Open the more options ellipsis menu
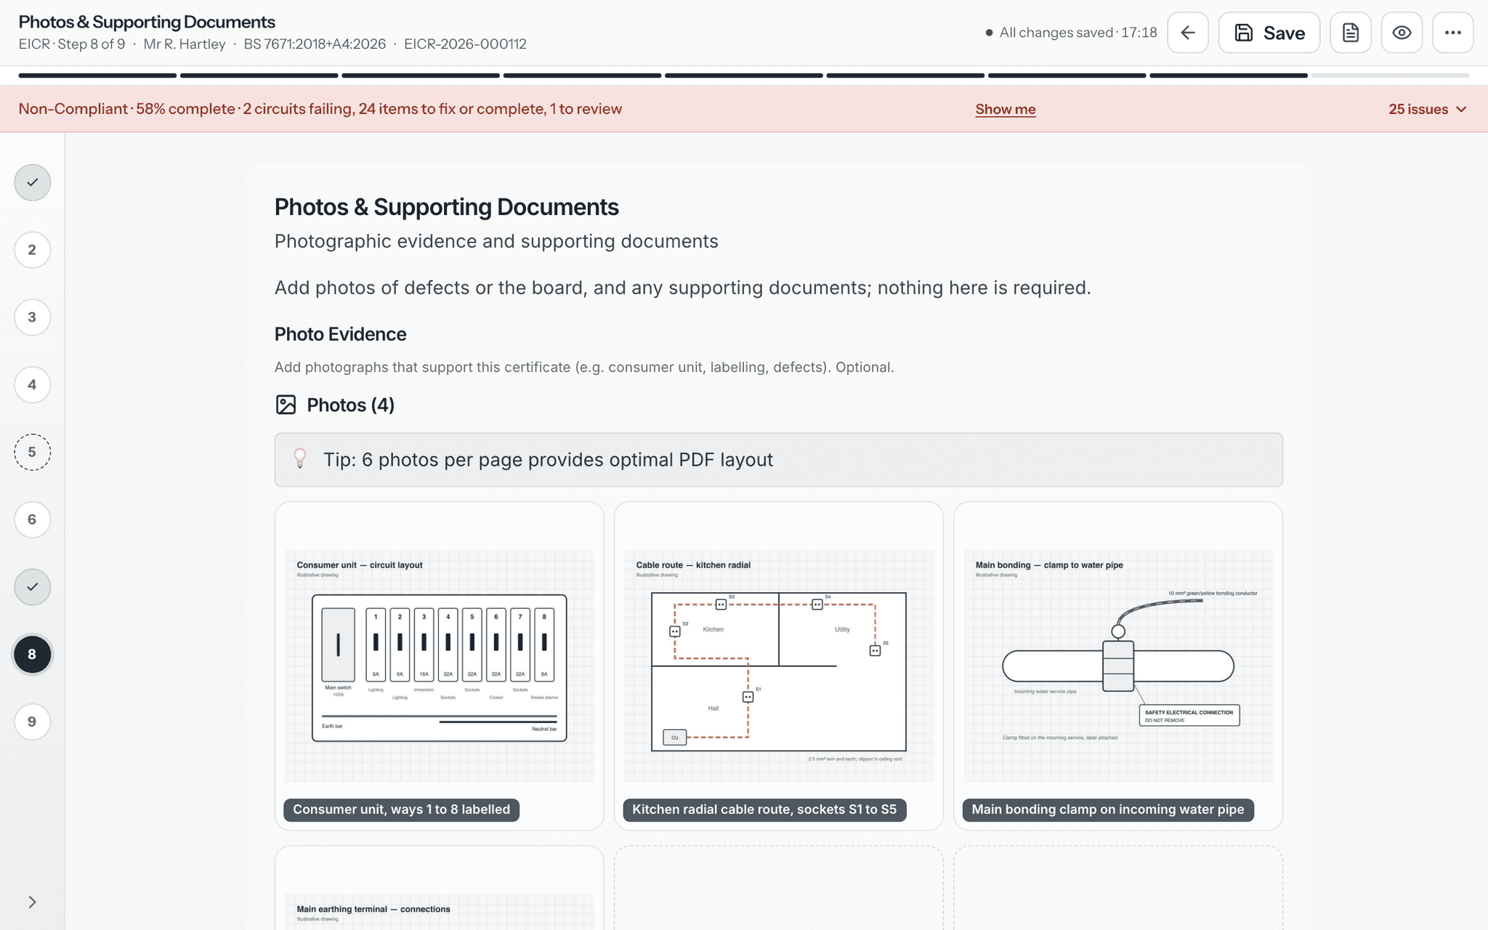 point(1453,33)
